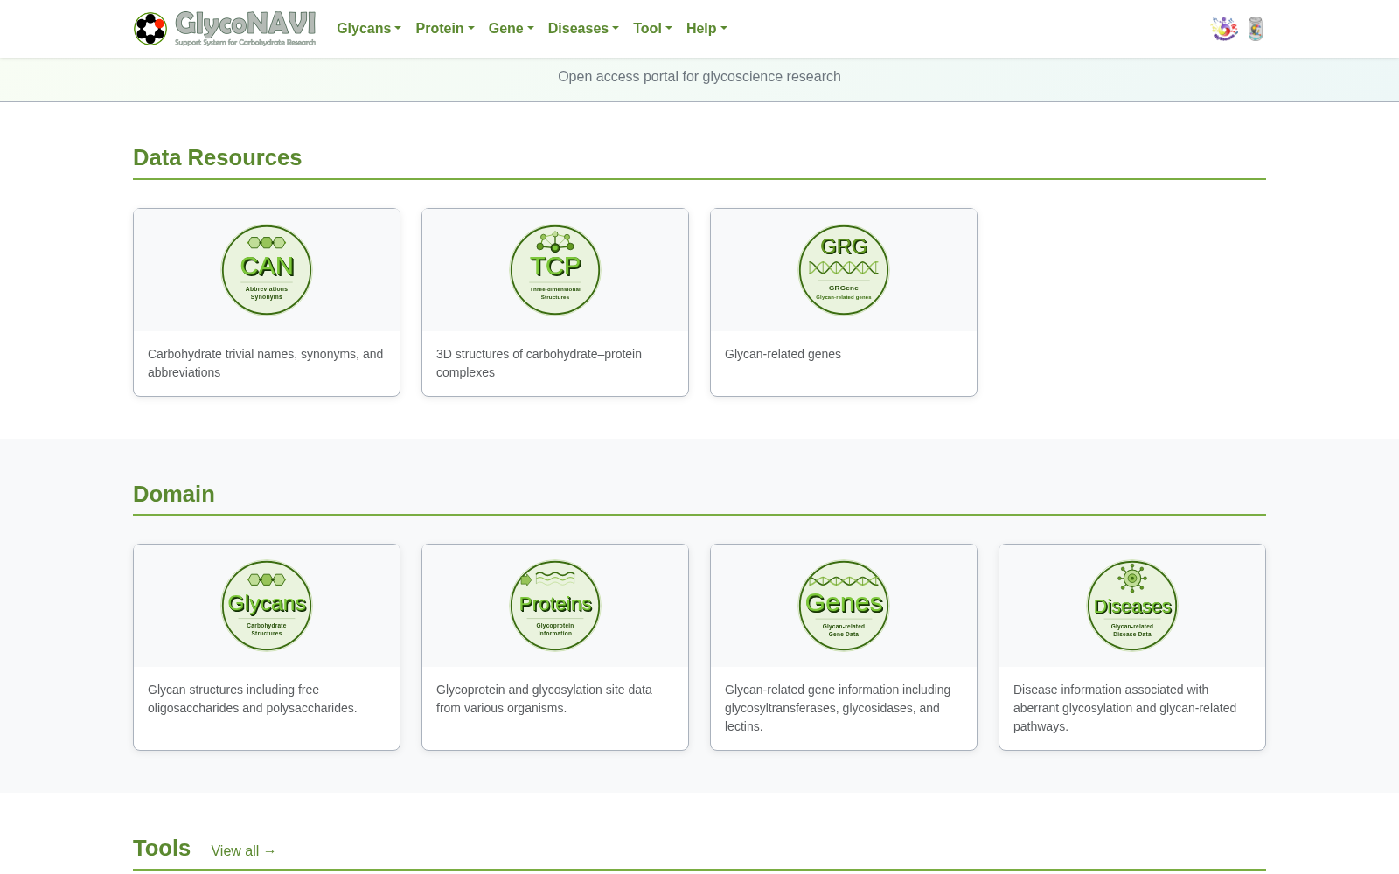Open the Genes glycan-related gene data icon
The width and height of the screenshot is (1399, 874).
click(844, 606)
